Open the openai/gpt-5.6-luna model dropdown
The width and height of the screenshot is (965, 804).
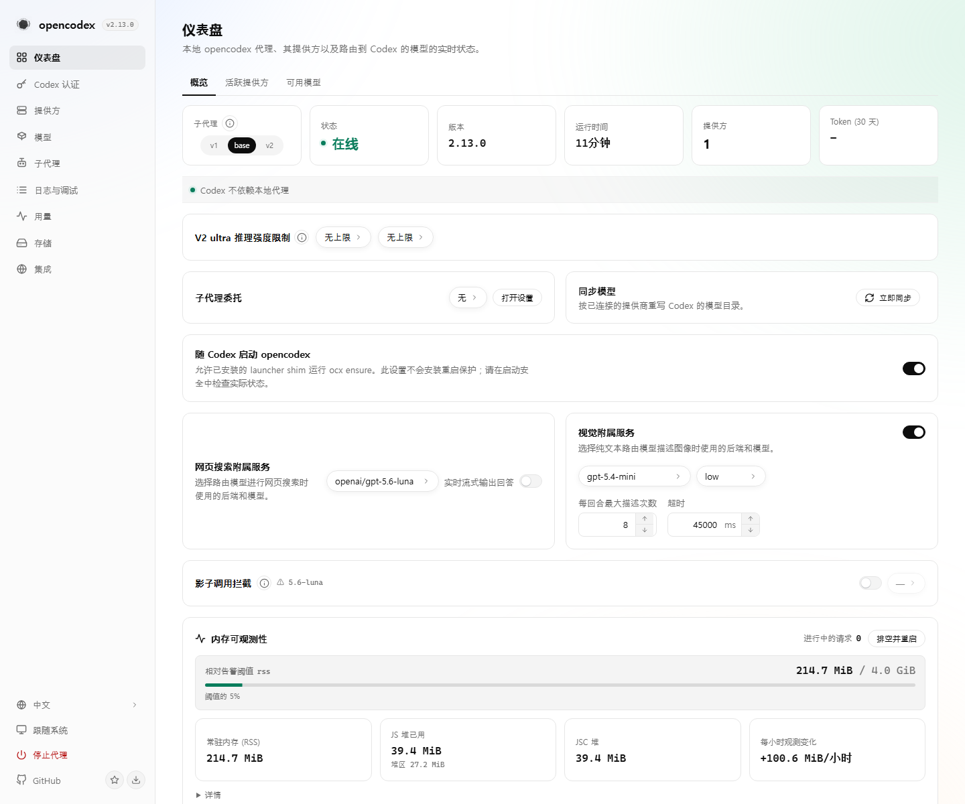pos(382,482)
